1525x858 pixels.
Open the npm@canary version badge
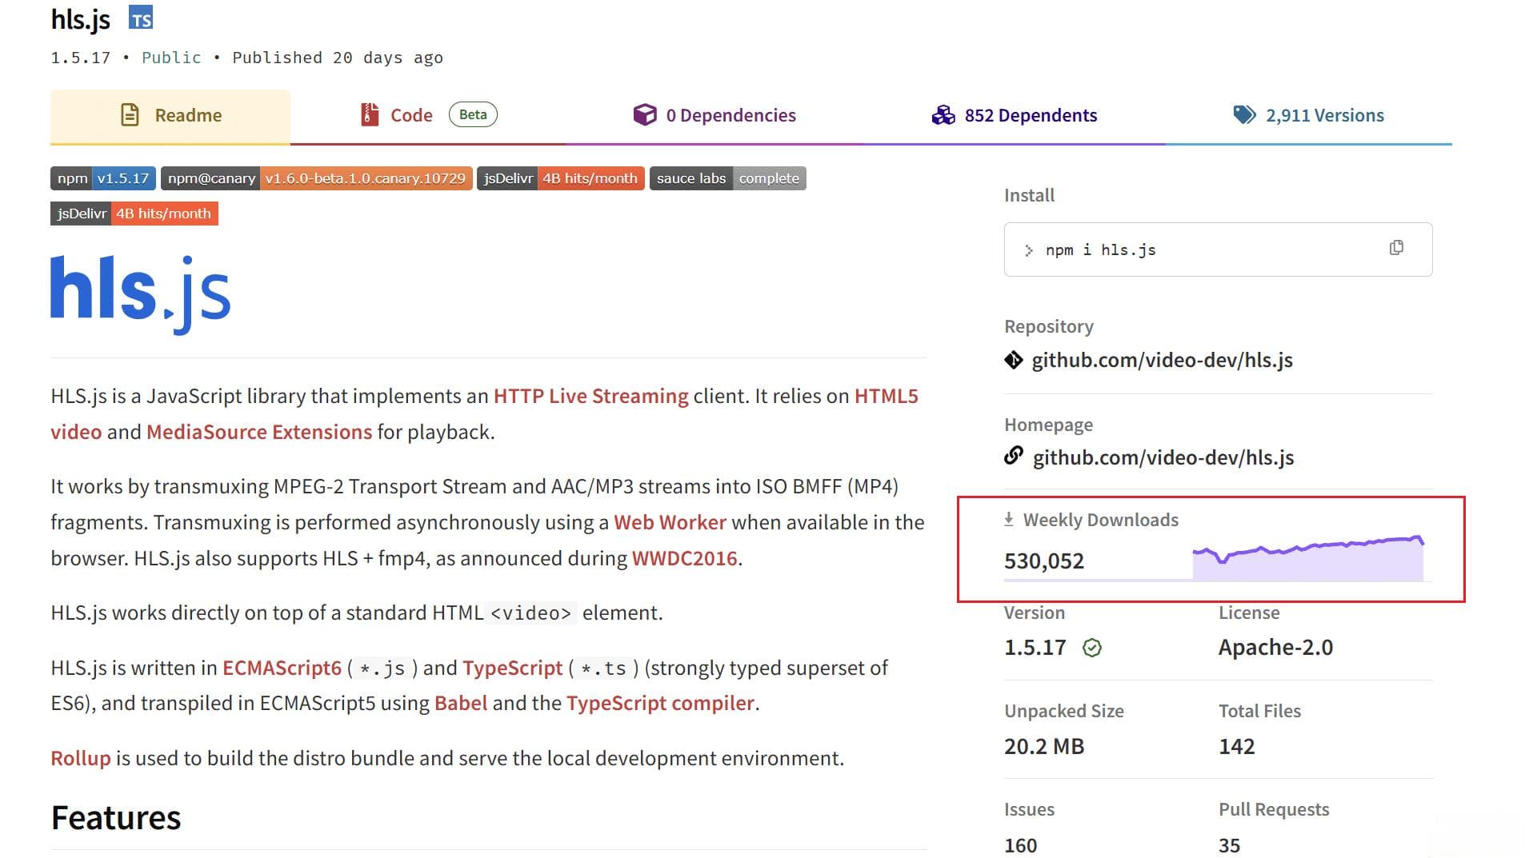(317, 178)
